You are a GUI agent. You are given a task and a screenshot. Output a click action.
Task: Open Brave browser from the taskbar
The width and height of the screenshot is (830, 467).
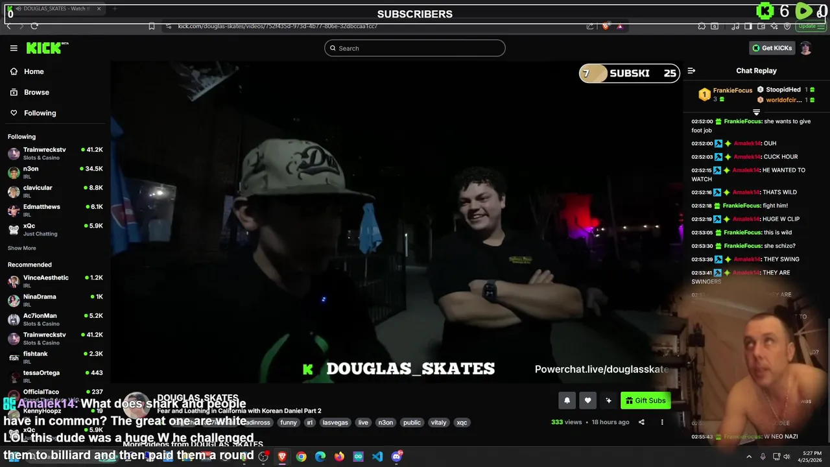(x=282, y=457)
